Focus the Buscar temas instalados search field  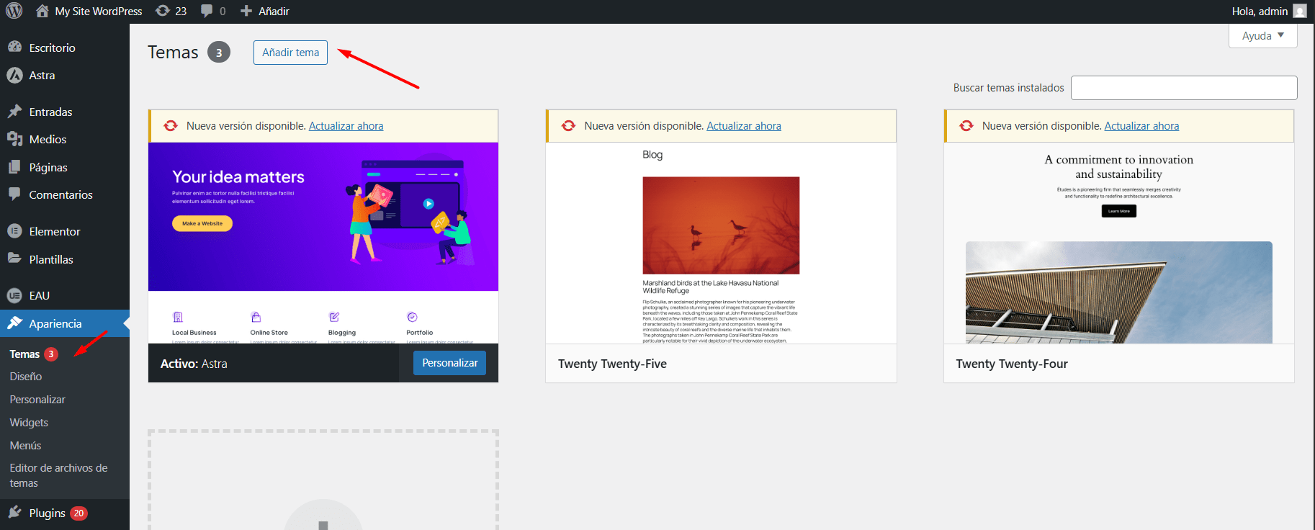pos(1183,88)
